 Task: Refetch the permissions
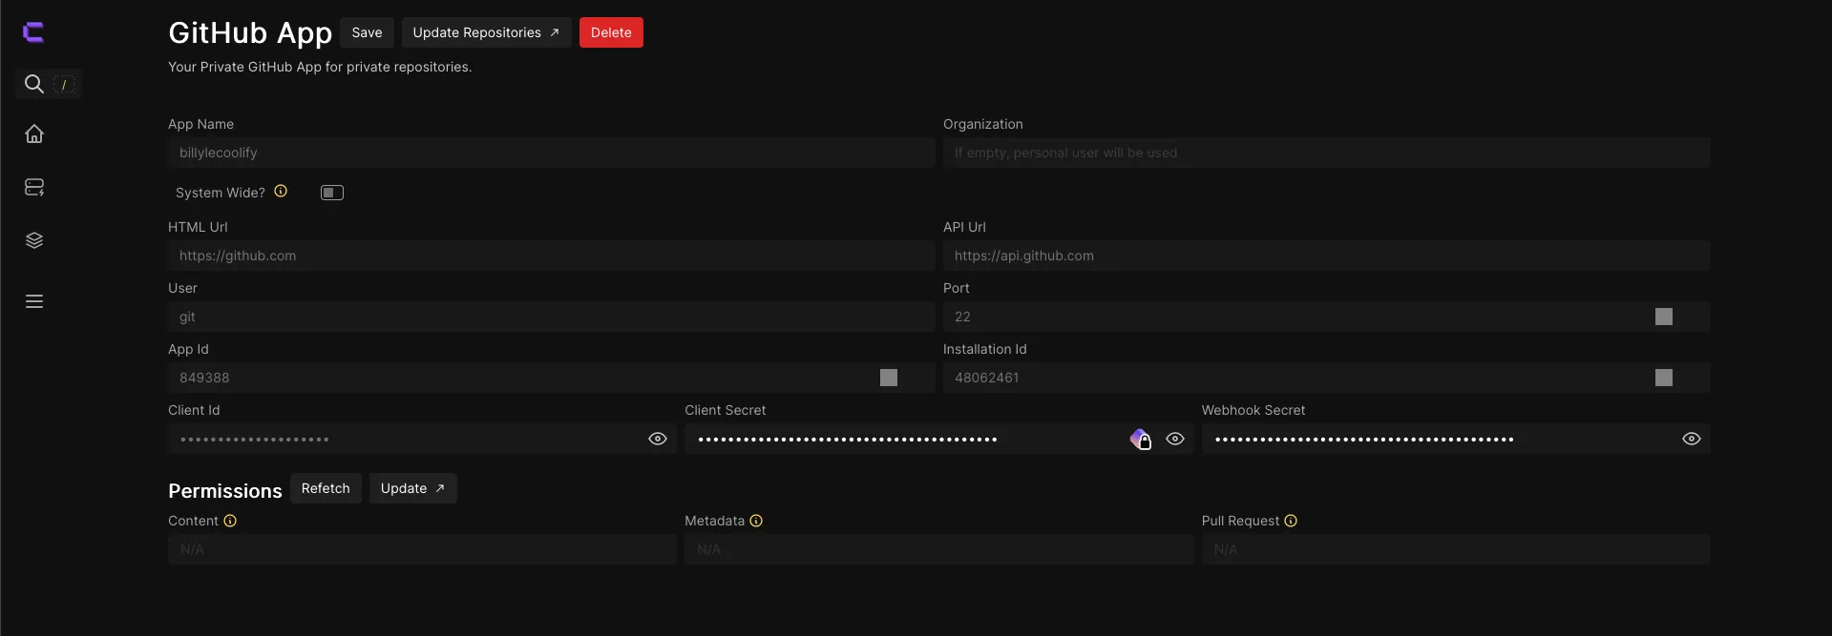coord(326,488)
